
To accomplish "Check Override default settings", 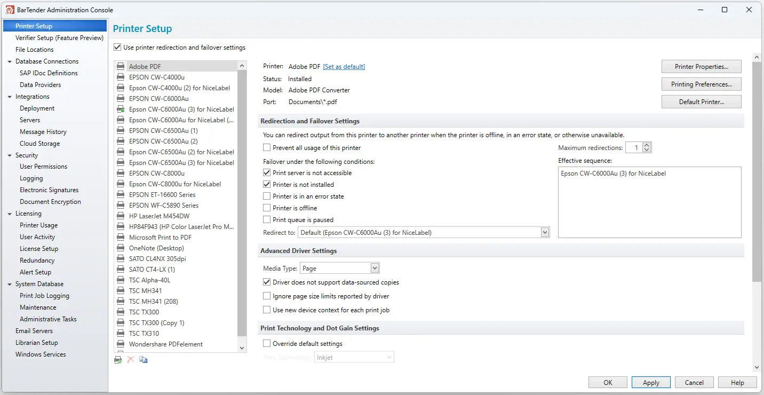I will click(x=267, y=344).
